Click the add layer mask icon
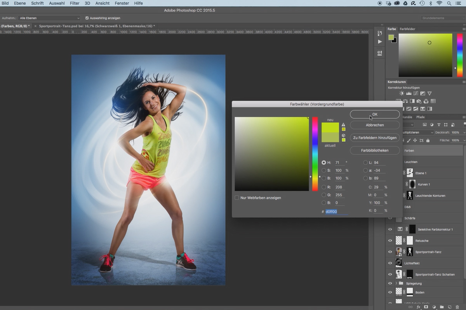Screen dimensions: 466x310 click(x=426, y=307)
